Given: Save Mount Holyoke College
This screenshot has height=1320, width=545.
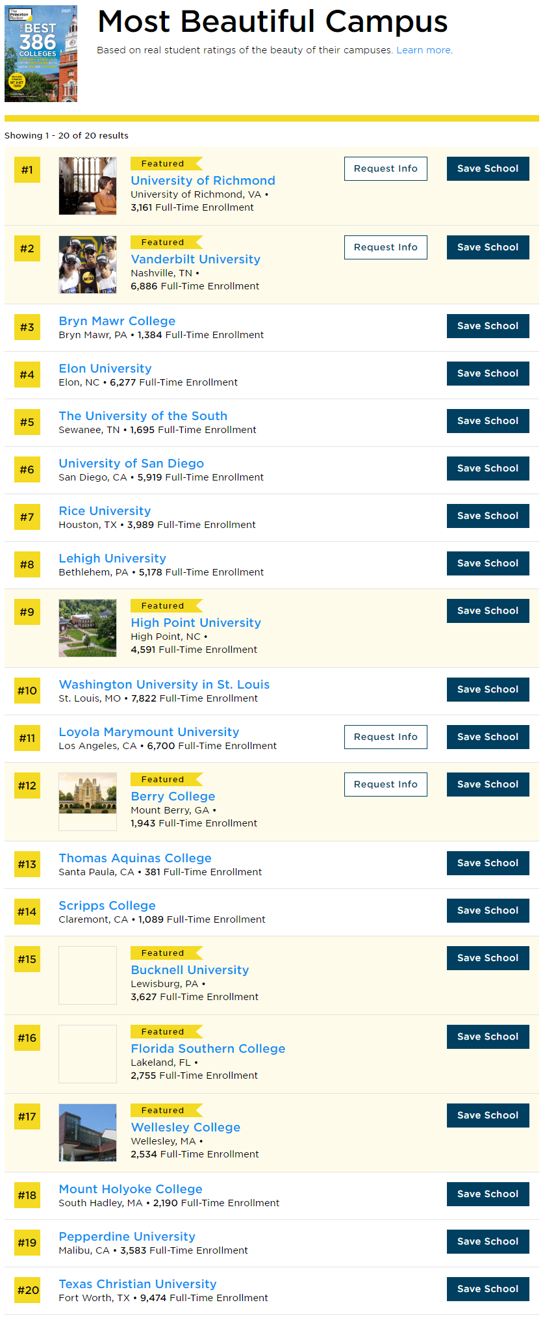Looking at the screenshot, I should 488,1194.
